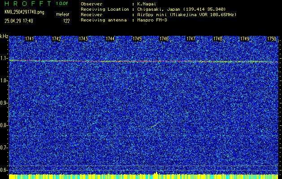The image size is (282, 179).
Task: Click the 0.9 frequency axis label
Action: click(x=4, y=103)
